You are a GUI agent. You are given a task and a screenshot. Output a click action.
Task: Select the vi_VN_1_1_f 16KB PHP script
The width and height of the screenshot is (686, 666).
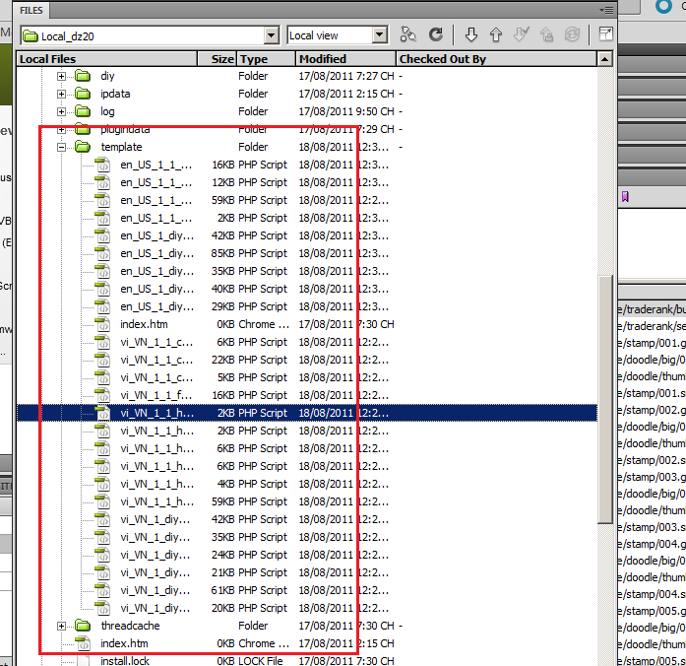[x=156, y=395]
